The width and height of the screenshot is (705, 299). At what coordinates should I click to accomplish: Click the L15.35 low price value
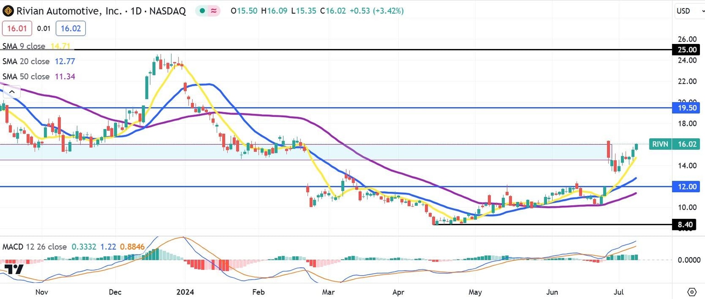point(304,11)
